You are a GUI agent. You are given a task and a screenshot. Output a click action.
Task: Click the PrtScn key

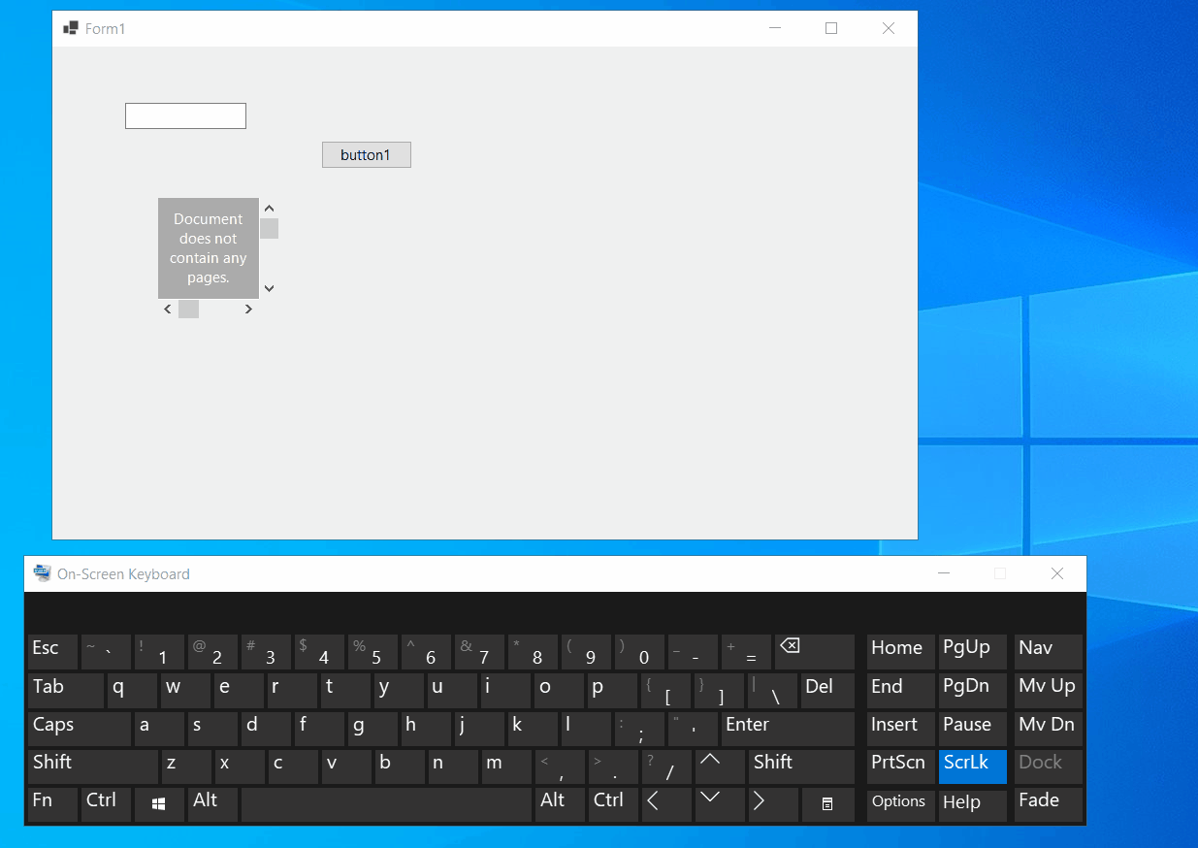900,766
